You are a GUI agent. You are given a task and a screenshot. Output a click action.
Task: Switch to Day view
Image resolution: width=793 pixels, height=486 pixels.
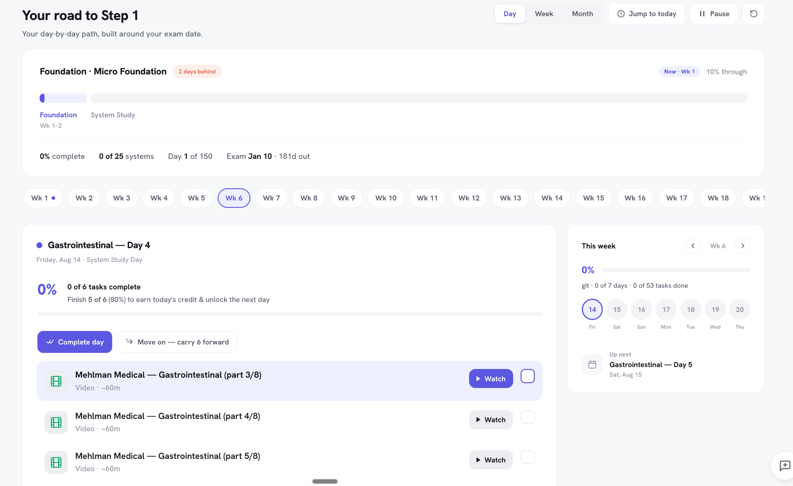tap(510, 13)
